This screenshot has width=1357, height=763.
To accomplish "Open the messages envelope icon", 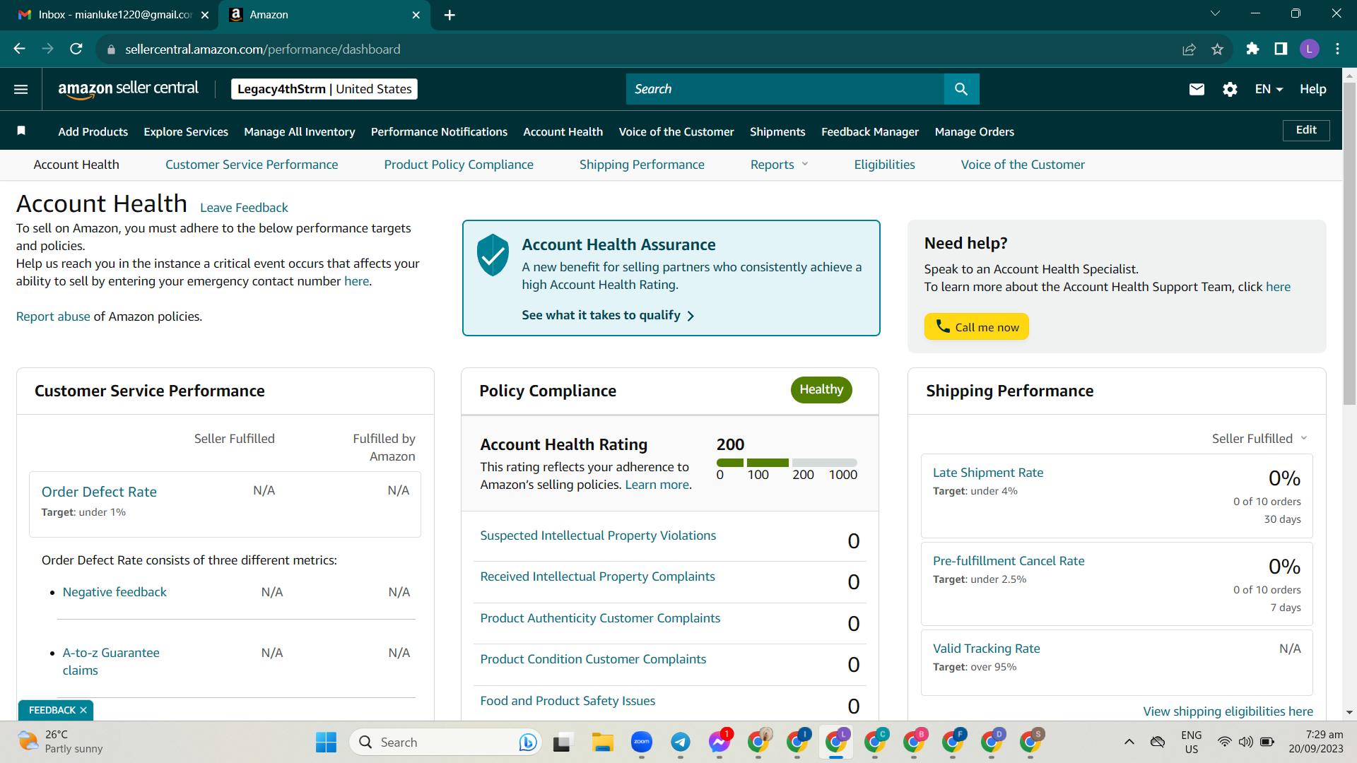I will 1197,89.
